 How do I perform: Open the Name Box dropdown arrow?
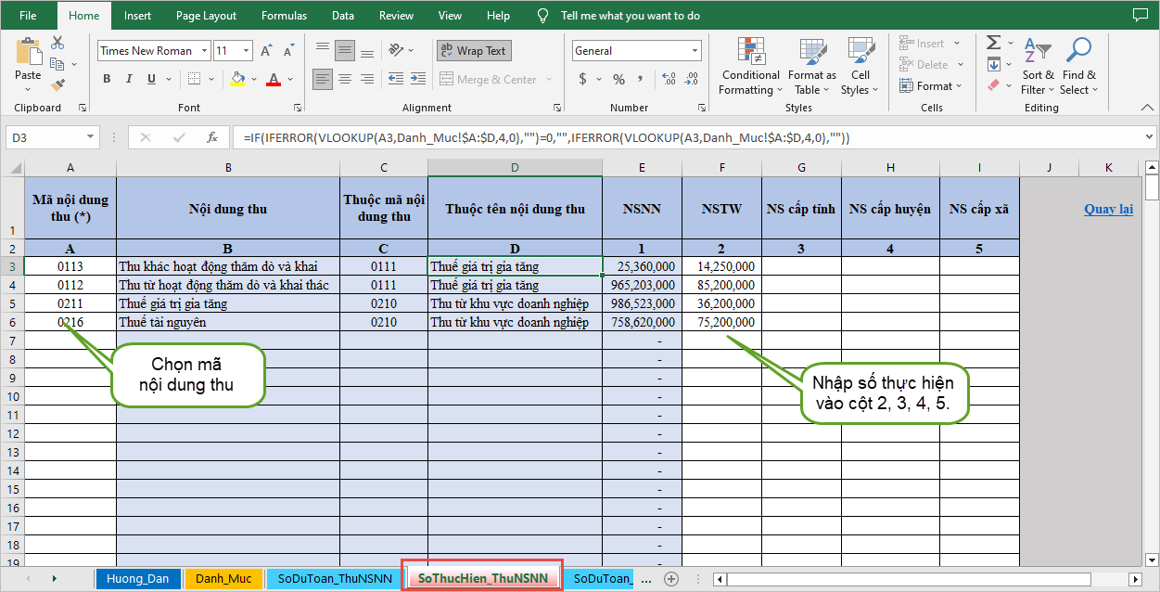(90, 137)
